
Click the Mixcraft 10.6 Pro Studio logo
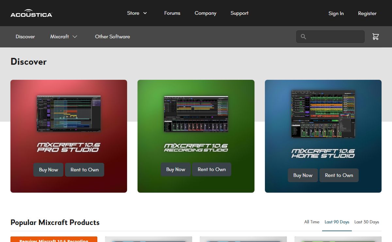click(68, 147)
